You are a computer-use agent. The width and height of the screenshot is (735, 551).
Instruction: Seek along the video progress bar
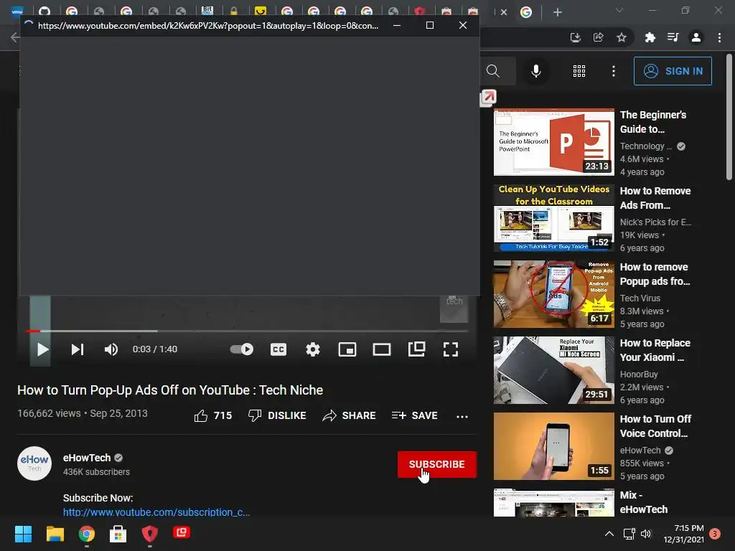click(x=247, y=331)
